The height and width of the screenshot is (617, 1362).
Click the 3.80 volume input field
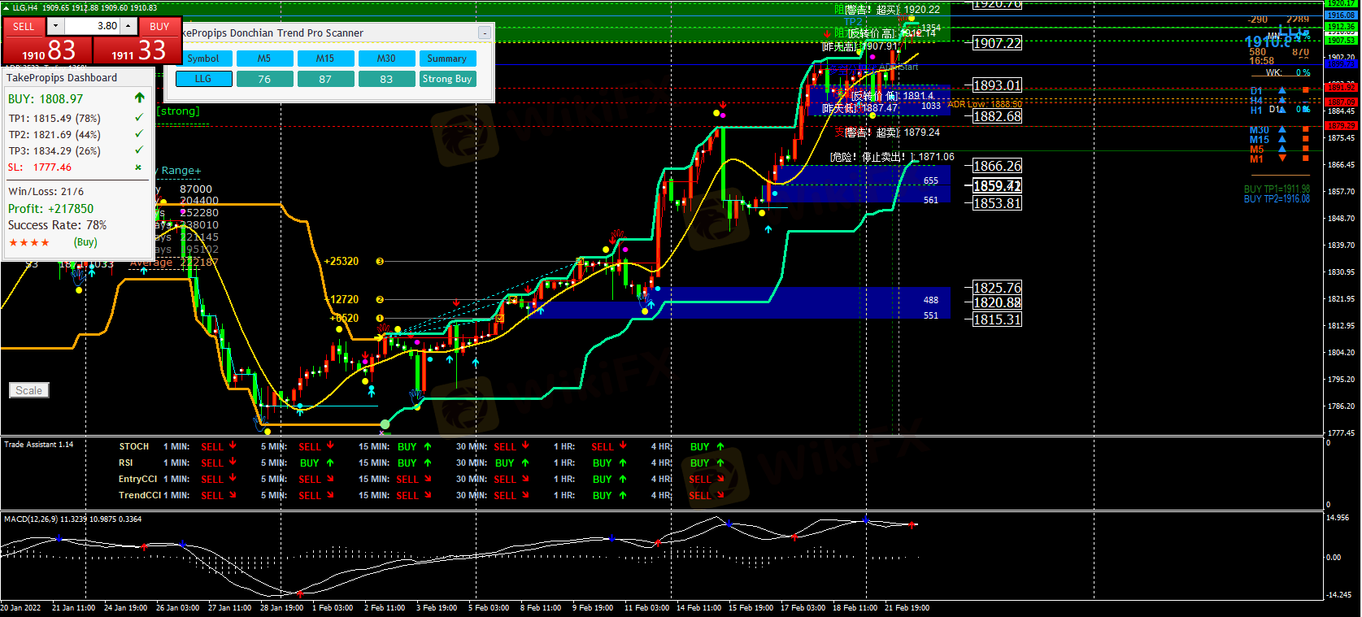pos(92,26)
